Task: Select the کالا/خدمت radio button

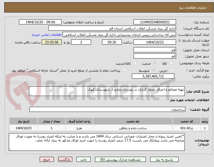Action: (x=135, y=63)
